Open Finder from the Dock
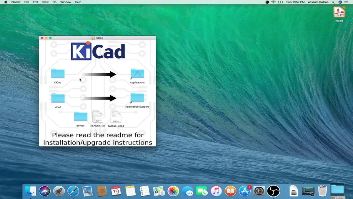The width and height of the screenshot is (353, 199). [30, 191]
